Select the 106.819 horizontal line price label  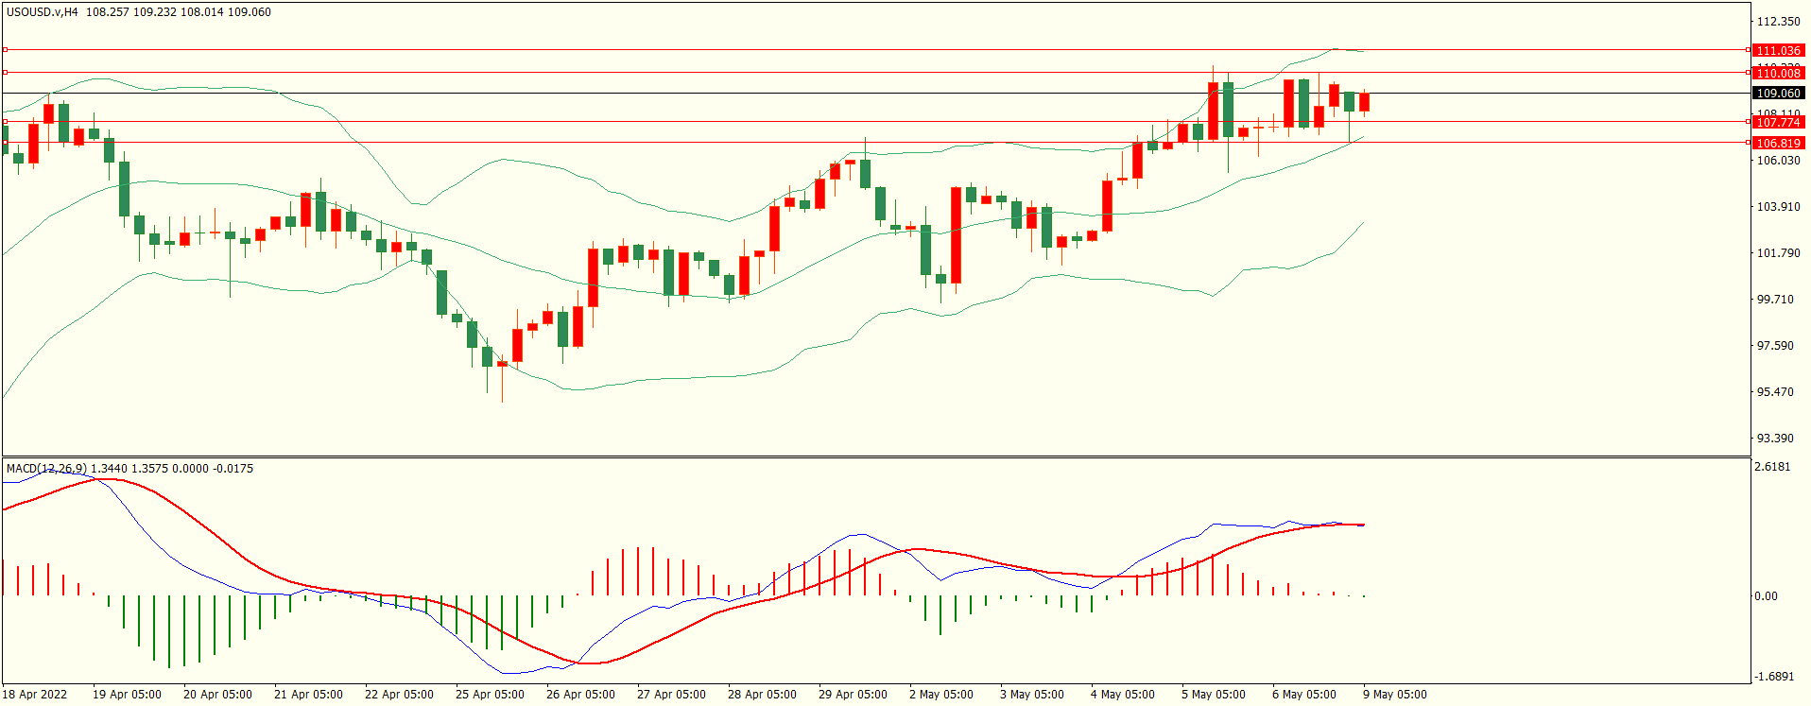point(1778,143)
